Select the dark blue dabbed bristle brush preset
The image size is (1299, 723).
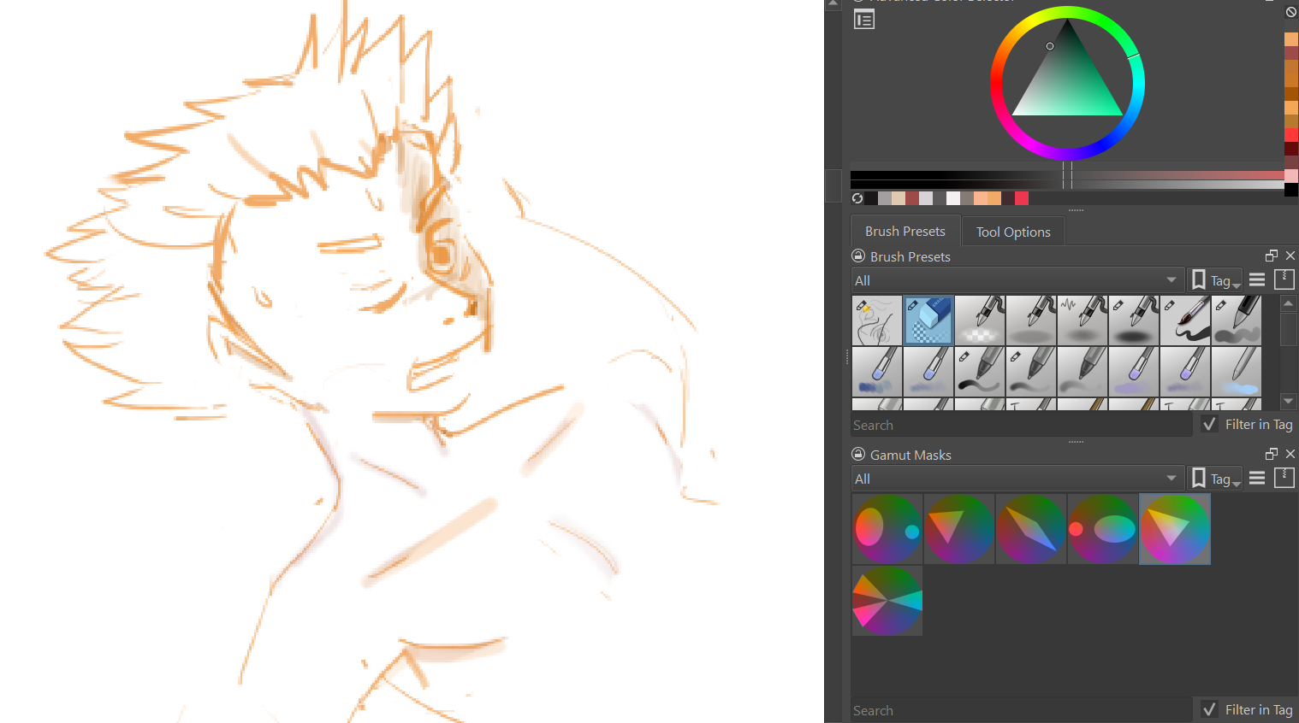pyautogui.click(x=877, y=372)
